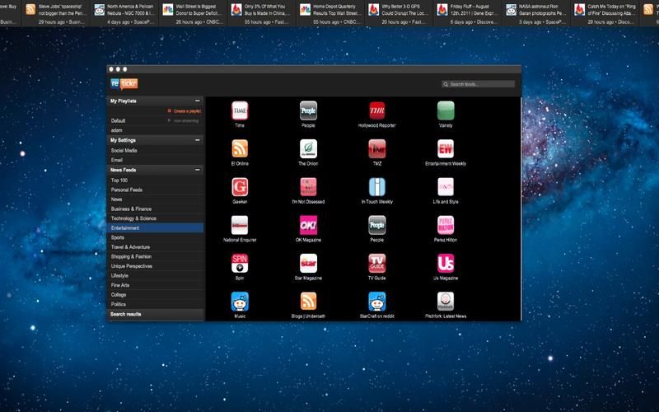Open Entertainment Weekly EW icon
Viewport: 659px width, 412px height.
pos(446,149)
